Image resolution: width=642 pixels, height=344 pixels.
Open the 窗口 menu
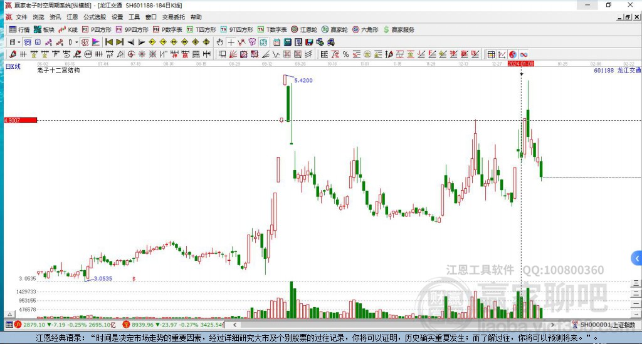tap(151, 17)
